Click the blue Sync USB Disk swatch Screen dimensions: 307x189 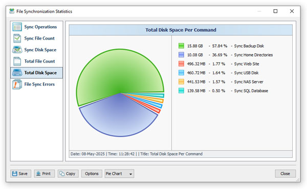pyautogui.click(x=181, y=73)
